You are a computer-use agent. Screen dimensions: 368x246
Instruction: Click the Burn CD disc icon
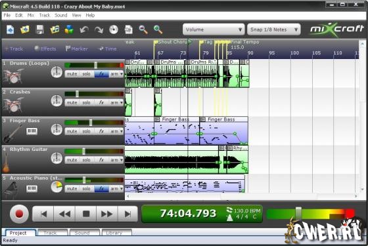click(114, 30)
